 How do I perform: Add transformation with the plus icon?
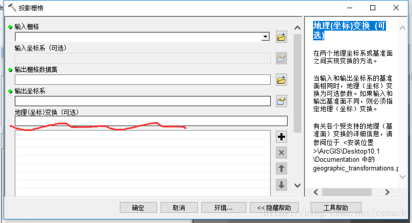click(x=281, y=137)
